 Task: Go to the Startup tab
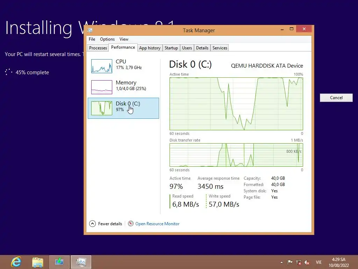point(171,48)
